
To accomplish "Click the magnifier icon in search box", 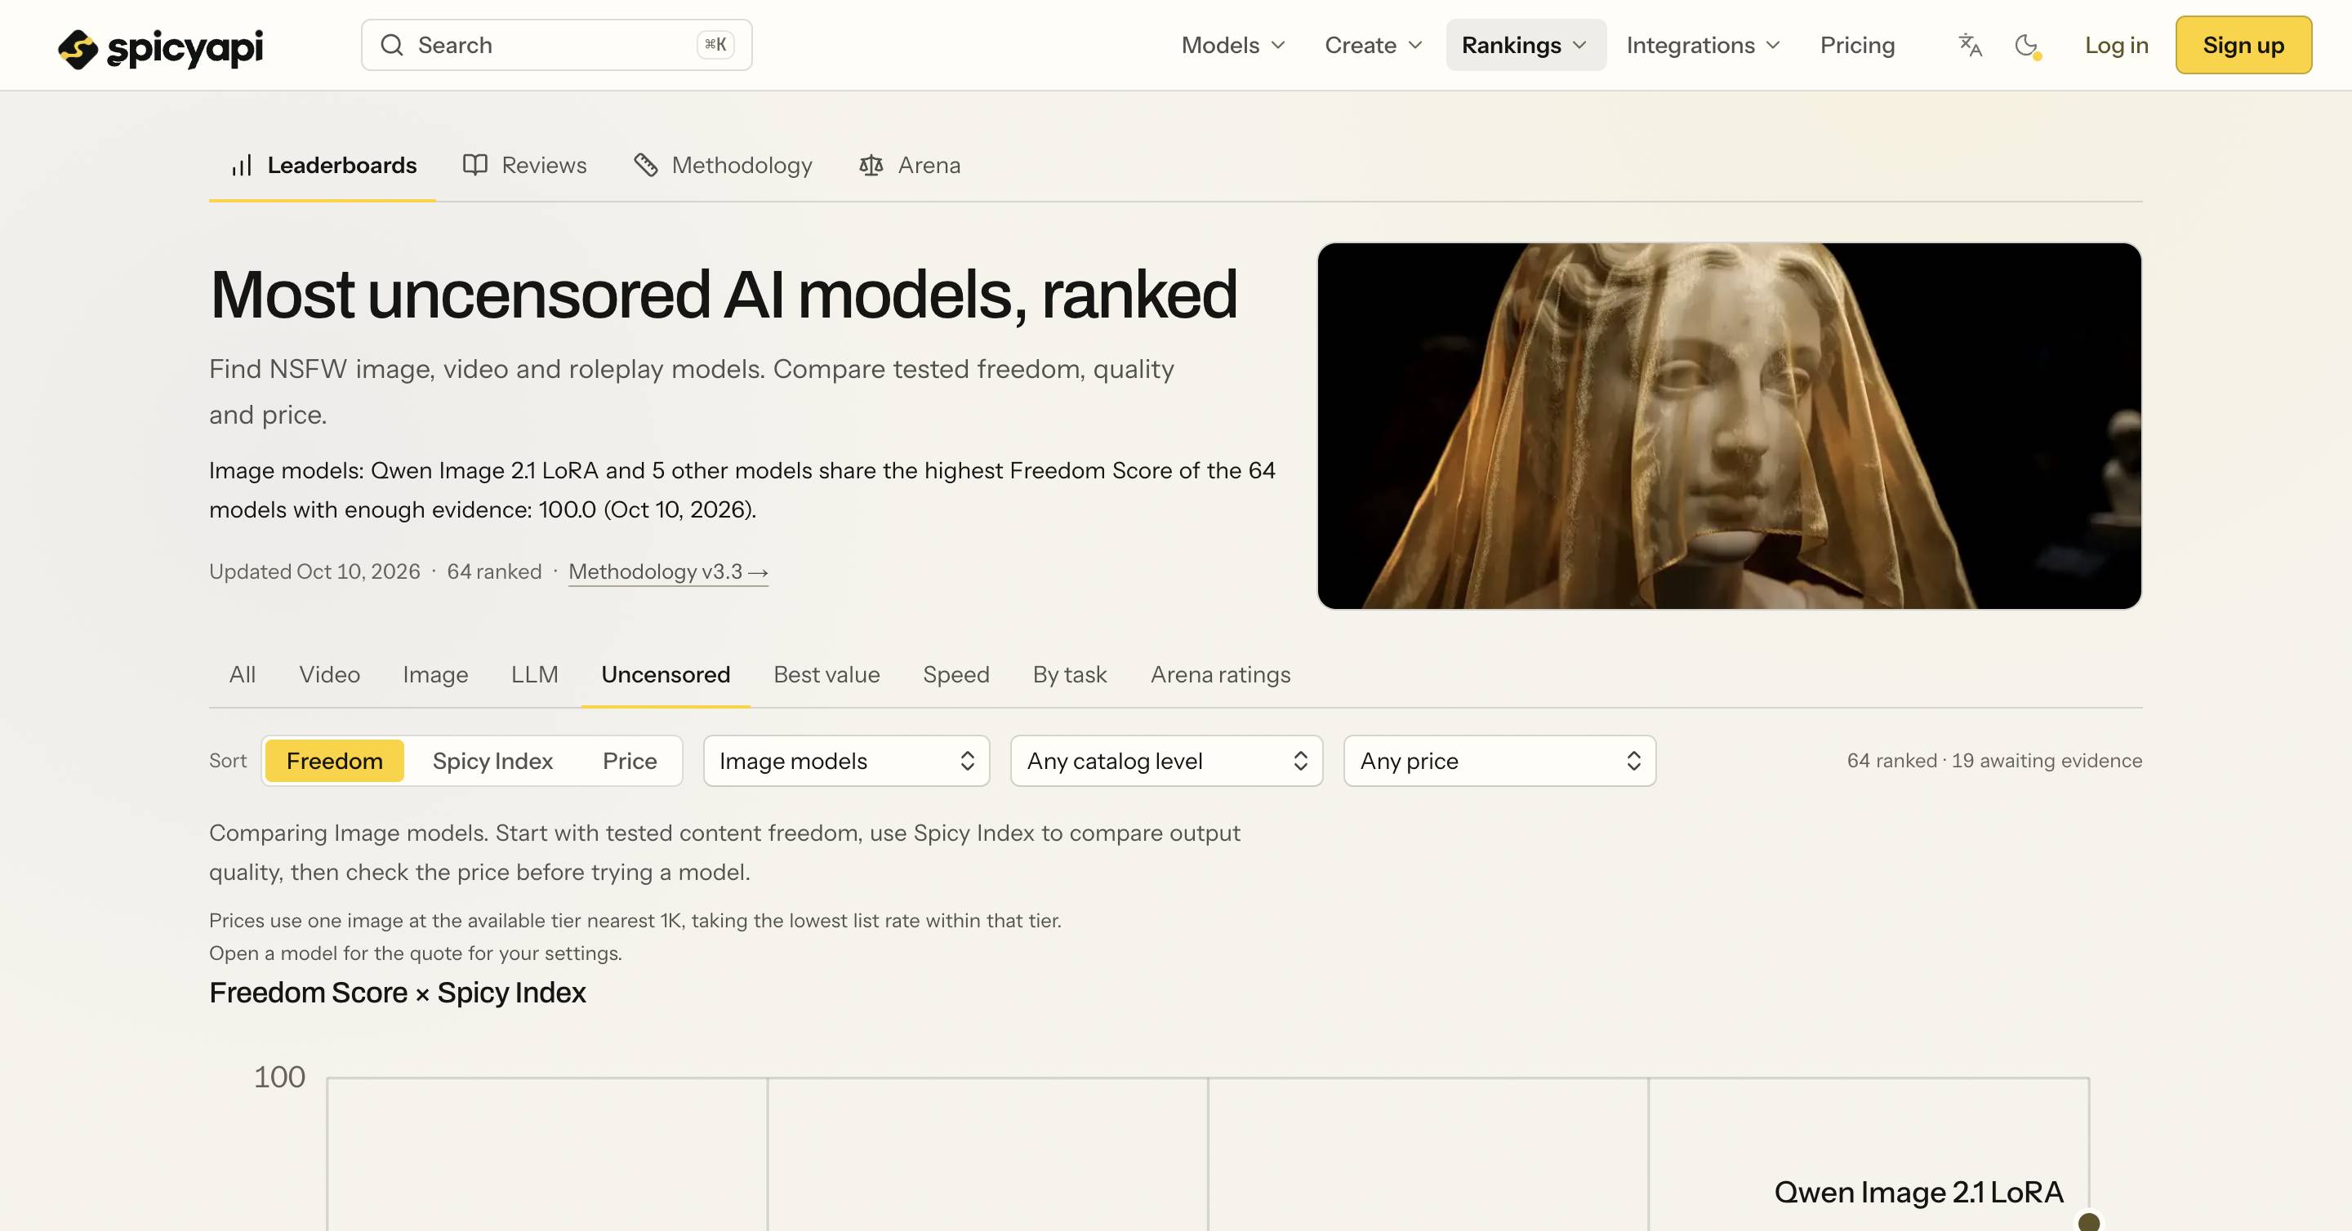I will [x=392, y=45].
